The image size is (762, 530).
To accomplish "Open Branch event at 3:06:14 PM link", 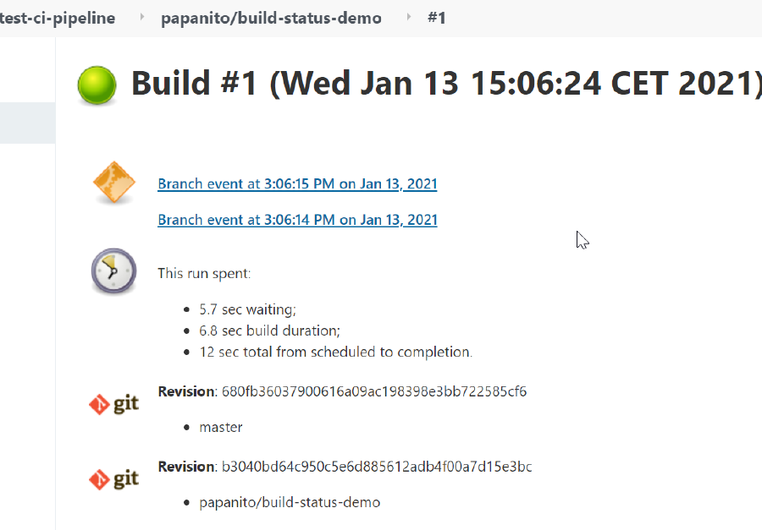I will click(x=297, y=220).
